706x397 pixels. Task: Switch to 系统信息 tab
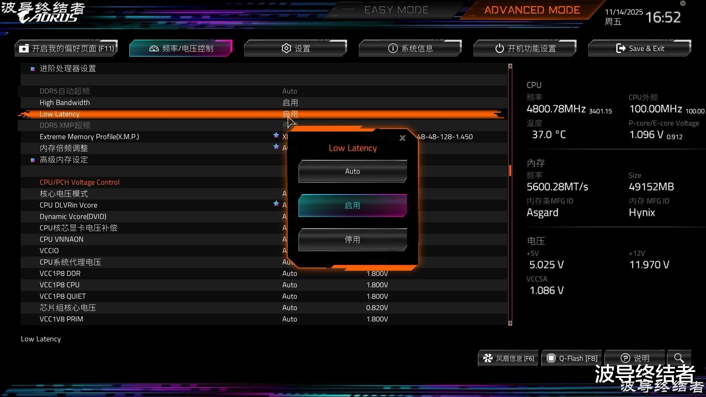click(410, 49)
